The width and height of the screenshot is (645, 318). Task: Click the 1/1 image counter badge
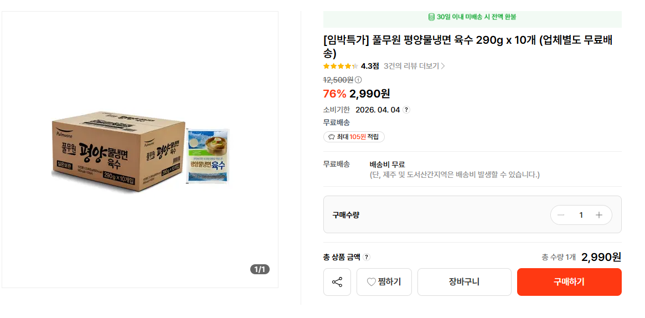[260, 269]
